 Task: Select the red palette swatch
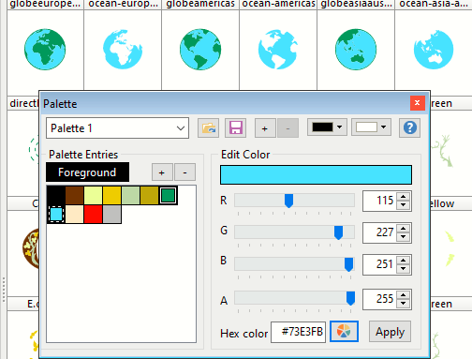(93, 215)
